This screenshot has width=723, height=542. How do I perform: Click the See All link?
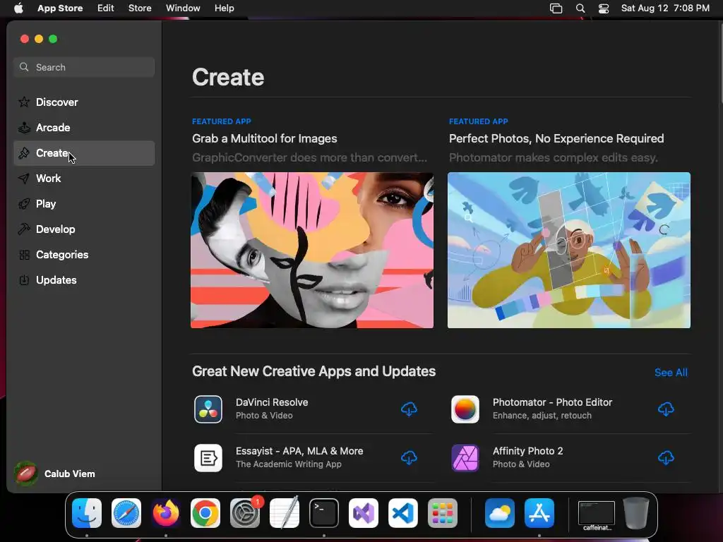click(x=671, y=373)
